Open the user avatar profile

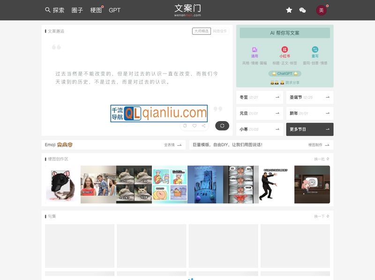pyautogui.click(x=321, y=10)
